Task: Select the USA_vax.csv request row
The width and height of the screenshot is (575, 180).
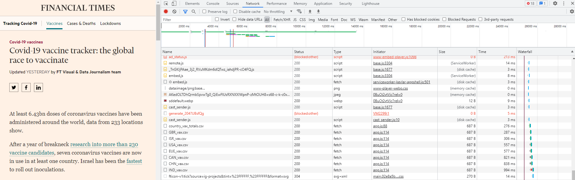Action: click(366, 145)
